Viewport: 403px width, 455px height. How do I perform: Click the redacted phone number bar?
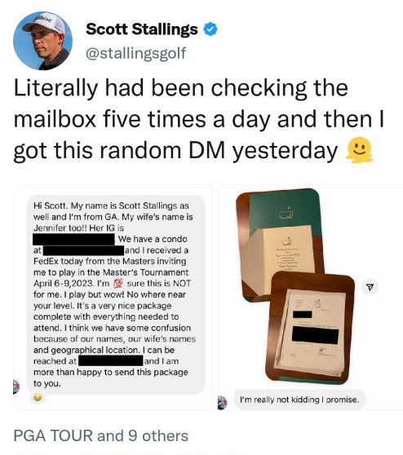pyautogui.click(x=111, y=360)
